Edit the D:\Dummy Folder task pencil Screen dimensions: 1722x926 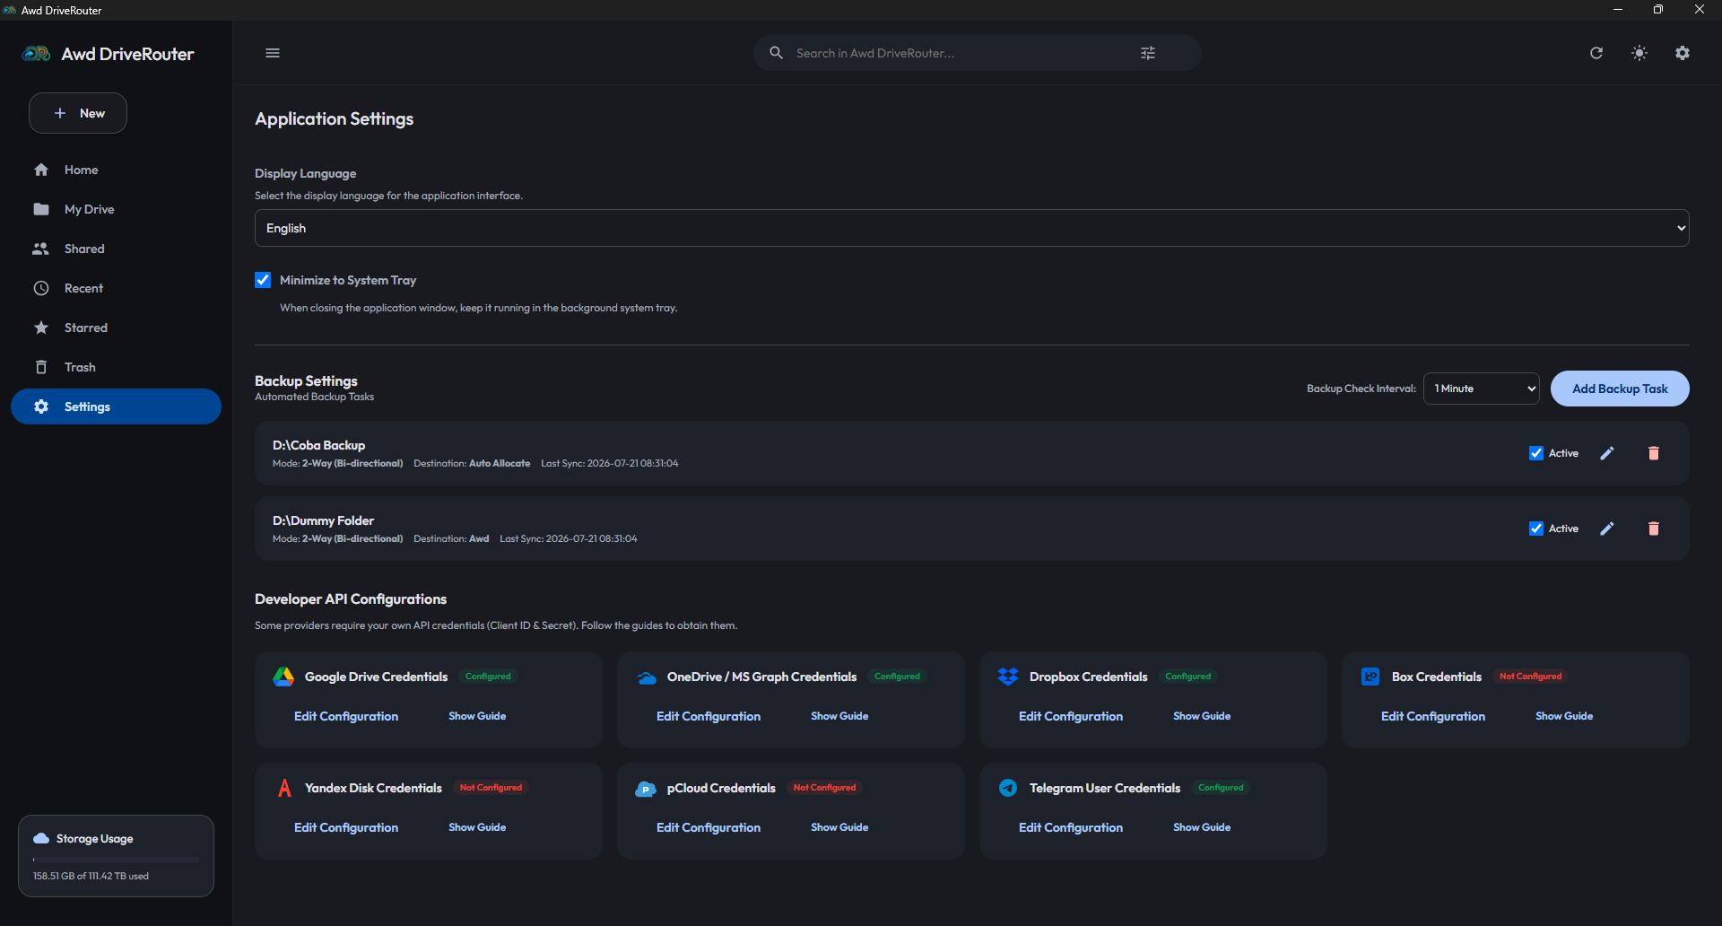coord(1607,529)
